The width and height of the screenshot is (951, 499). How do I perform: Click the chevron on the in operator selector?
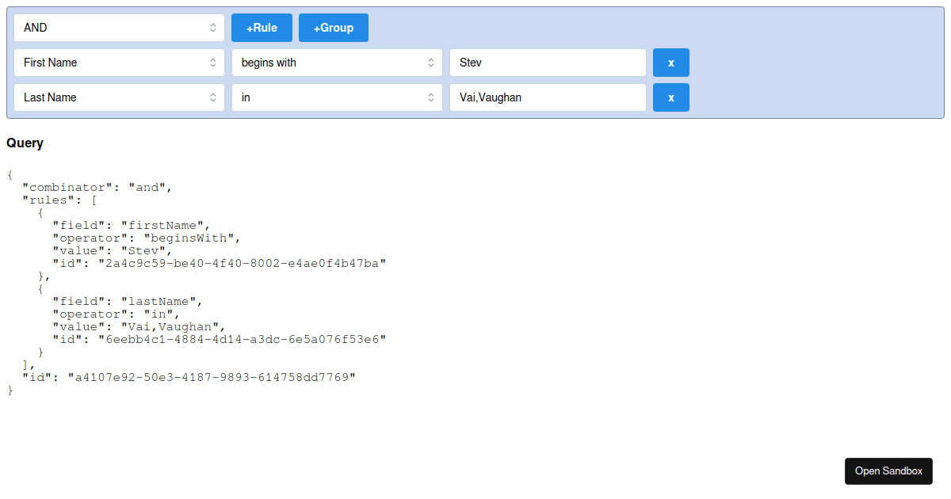pyautogui.click(x=430, y=97)
